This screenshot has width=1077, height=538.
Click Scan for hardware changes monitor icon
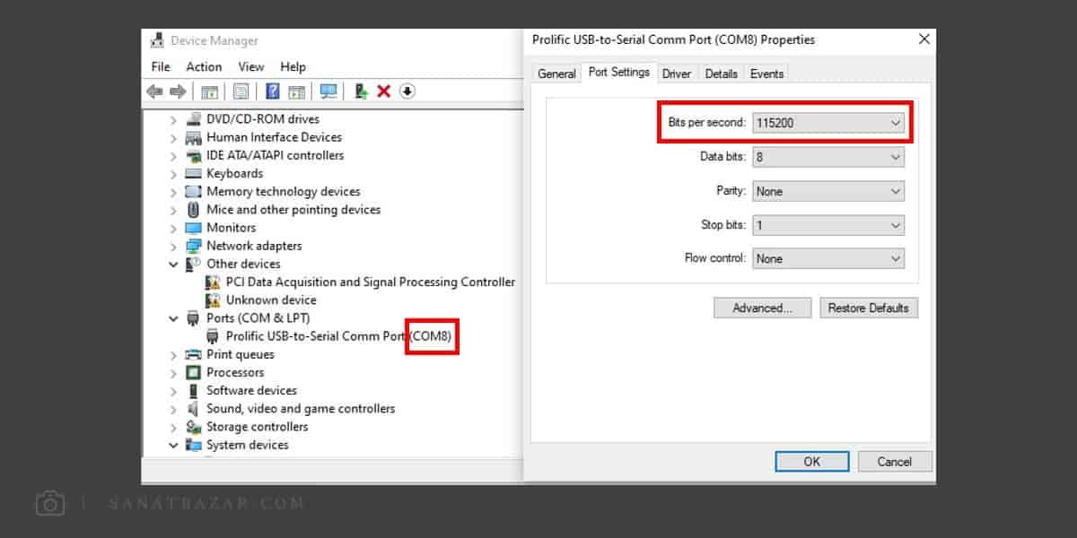(328, 91)
